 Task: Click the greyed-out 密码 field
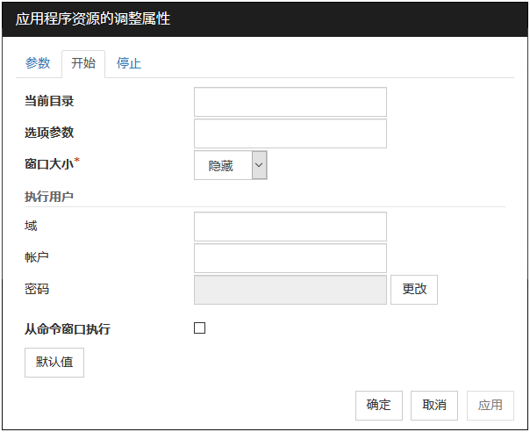tap(290, 290)
